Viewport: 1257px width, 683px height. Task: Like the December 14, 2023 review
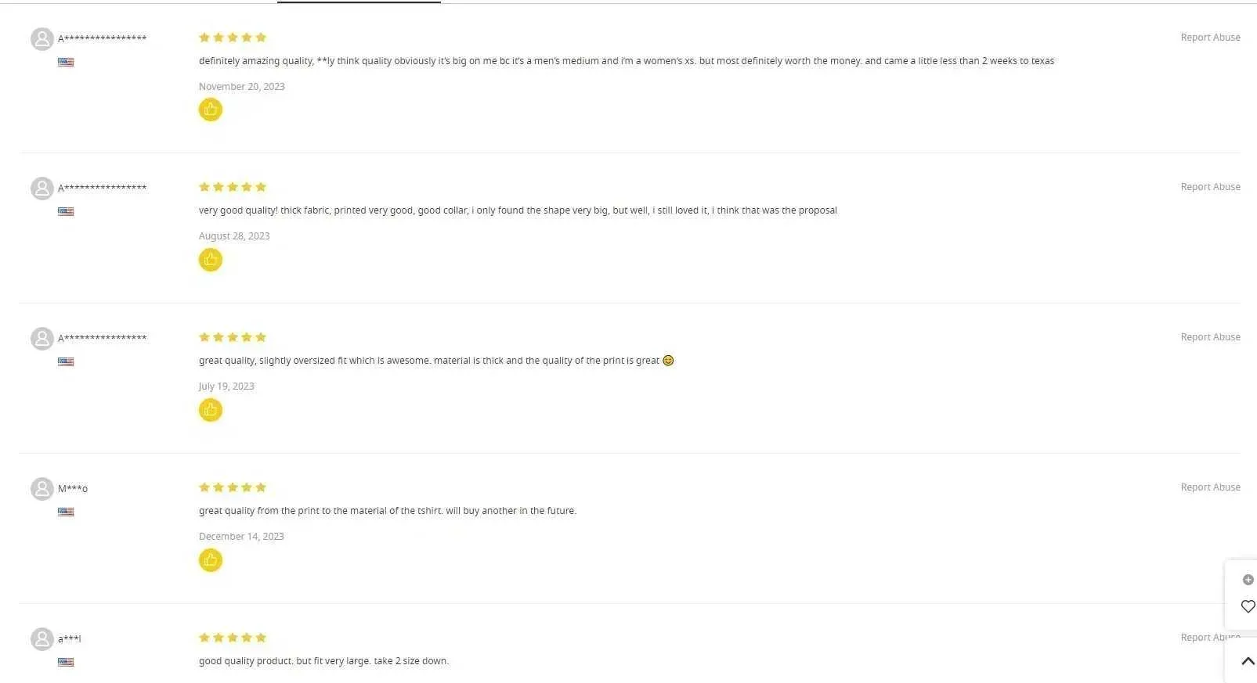210,560
